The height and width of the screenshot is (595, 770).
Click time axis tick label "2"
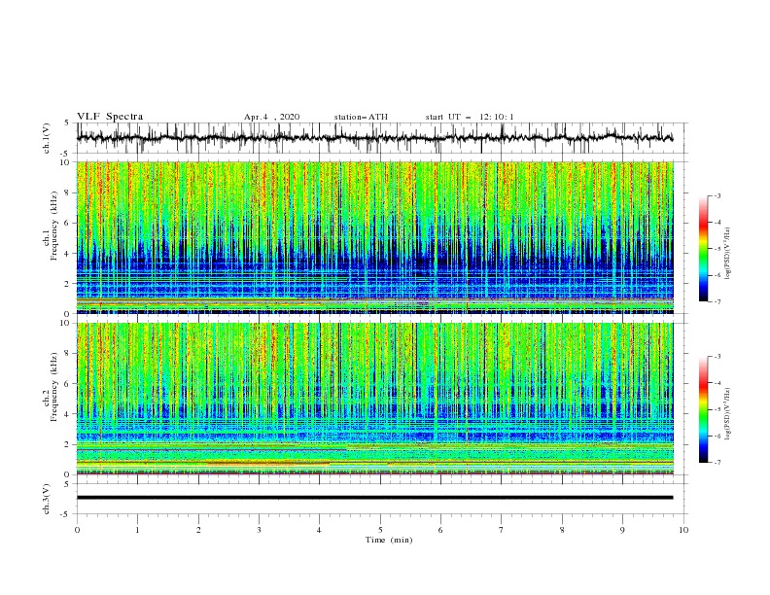click(x=198, y=530)
